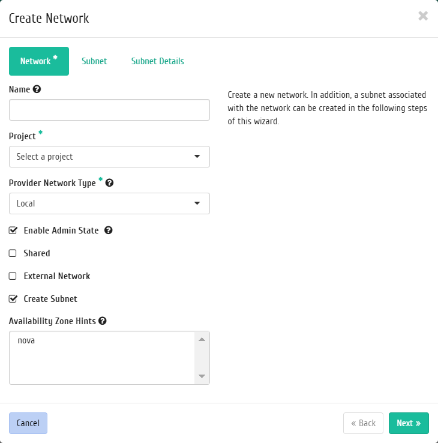Image resolution: width=438 pixels, height=443 pixels.
Task: Expand the Provider Network Type dropdown
Action: click(109, 203)
